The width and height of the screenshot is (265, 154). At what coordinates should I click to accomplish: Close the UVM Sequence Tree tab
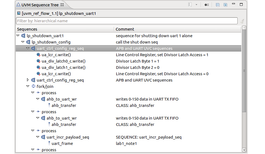62,5
